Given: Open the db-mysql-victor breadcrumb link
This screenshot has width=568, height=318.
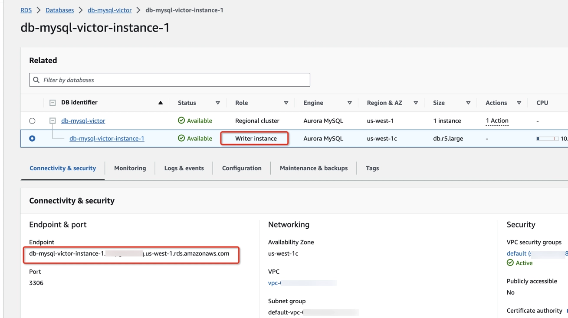Looking at the screenshot, I should point(109,10).
